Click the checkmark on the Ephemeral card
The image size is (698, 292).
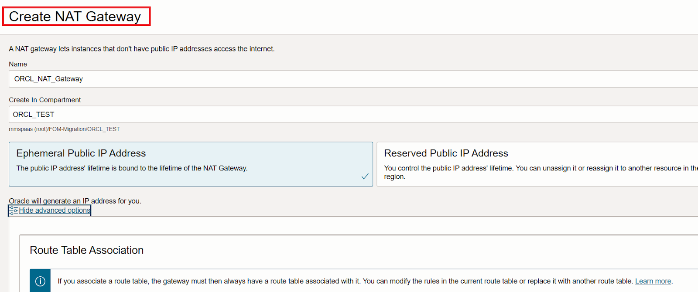365,177
